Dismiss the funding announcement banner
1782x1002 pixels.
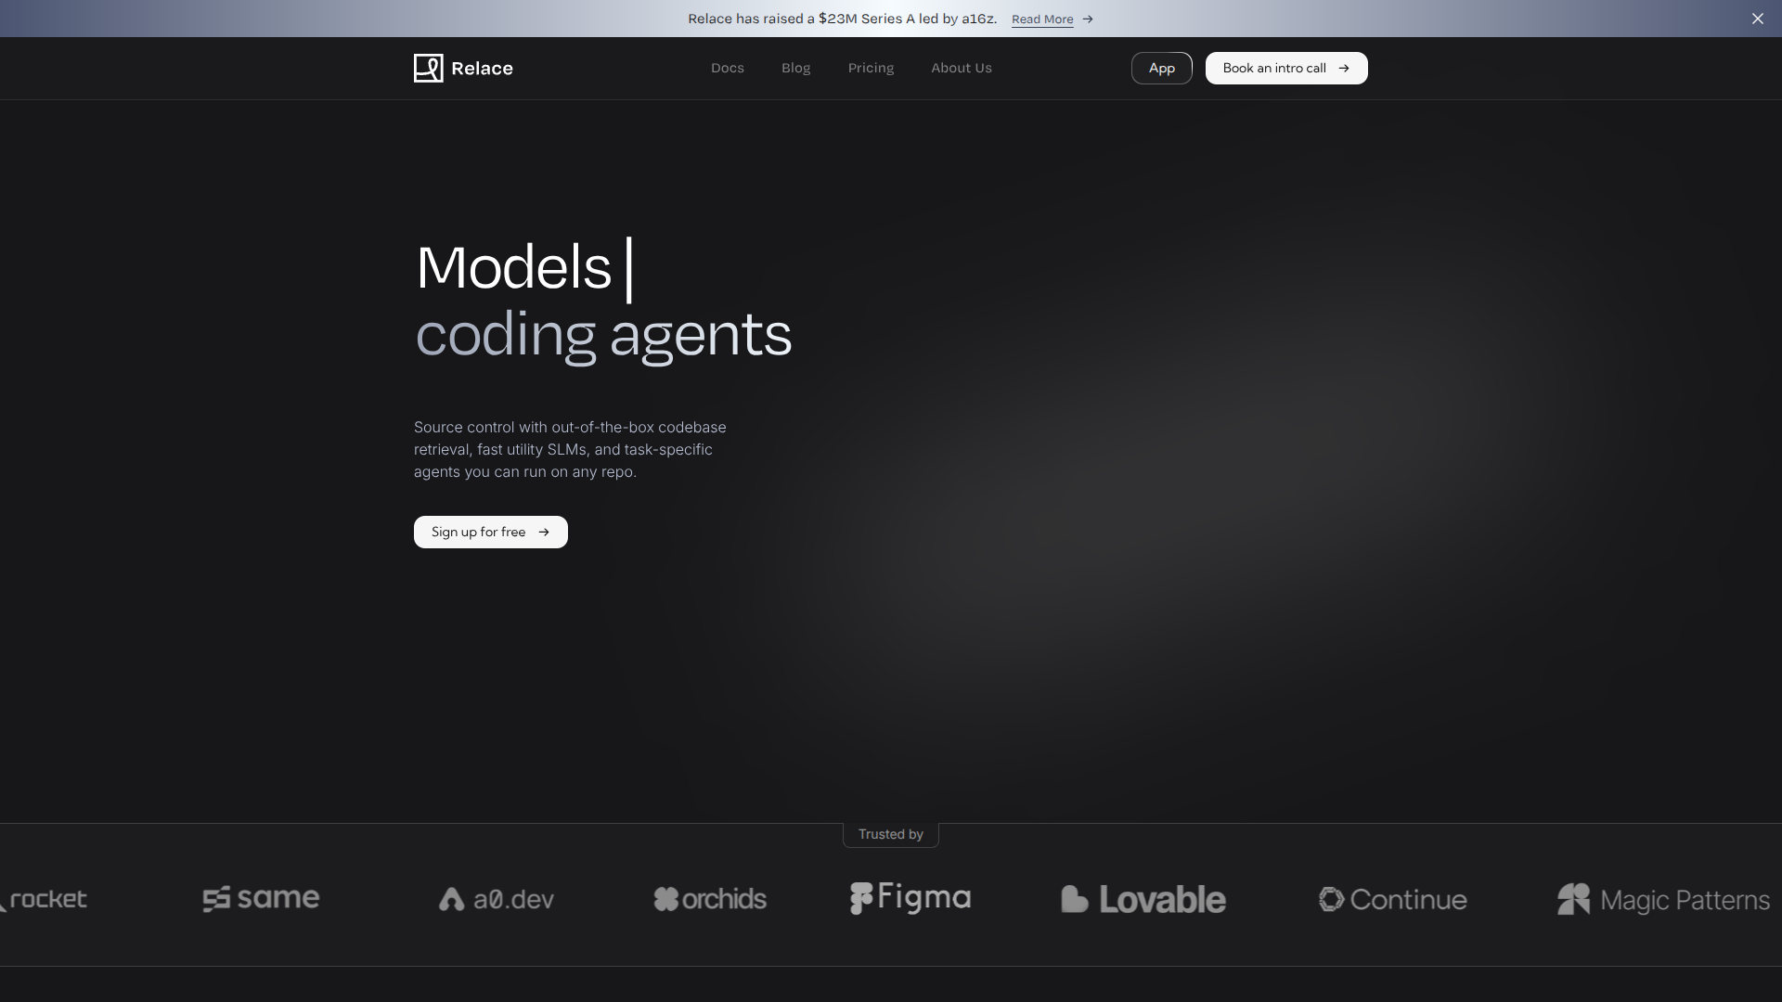click(1758, 18)
